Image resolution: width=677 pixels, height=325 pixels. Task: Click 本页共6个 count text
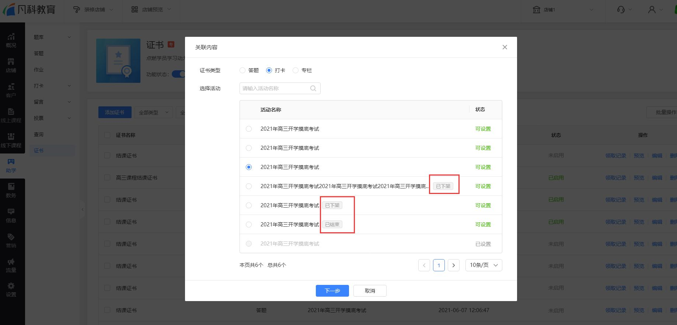[x=251, y=265]
